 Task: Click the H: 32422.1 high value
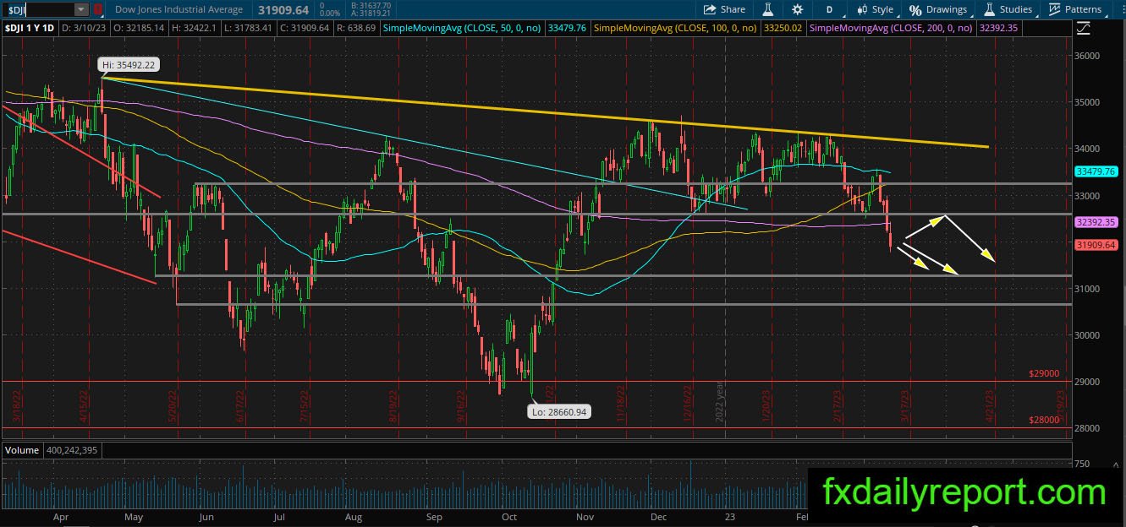point(194,28)
